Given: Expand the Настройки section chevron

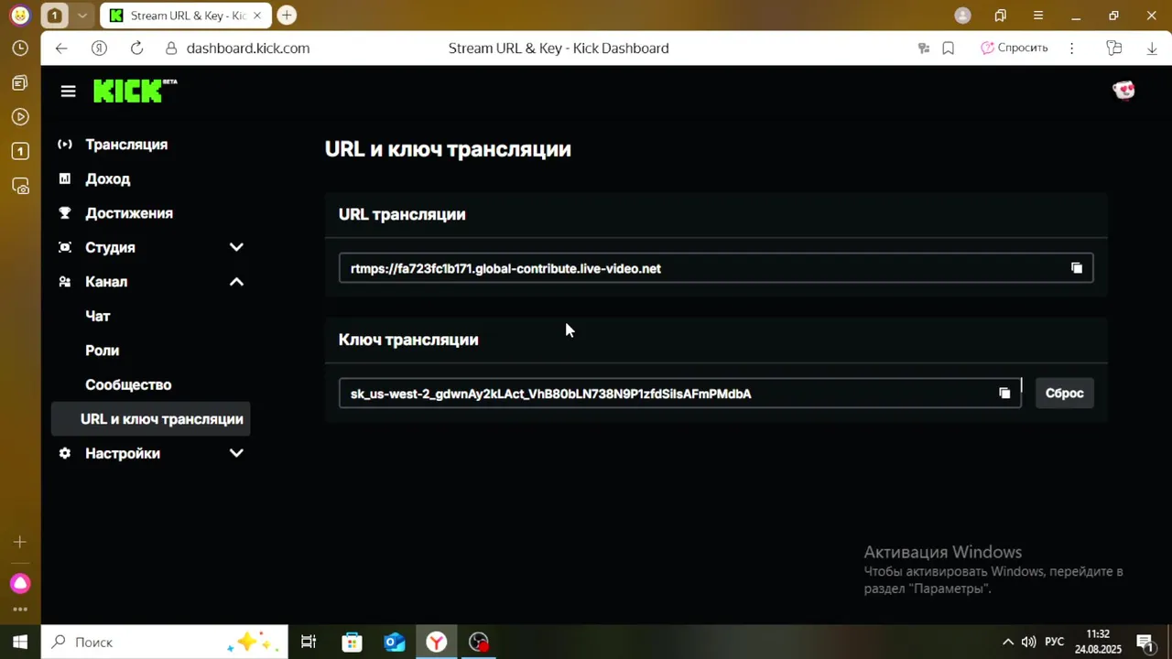Looking at the screenshot, I should (x=236, y=453).
